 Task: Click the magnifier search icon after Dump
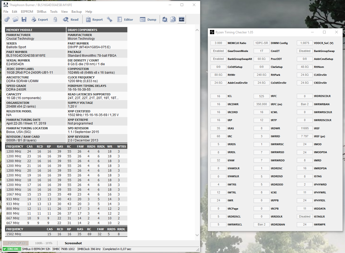pos(165,19)
